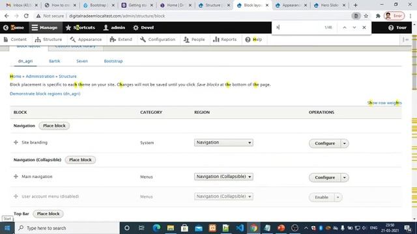The height and width of the screenshot is (234, 417).
Task: Close the find-in-page bar
Action: tap(364, 27)
